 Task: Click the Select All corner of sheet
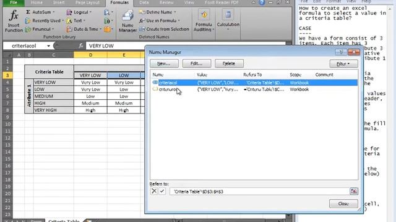(7, 55)
